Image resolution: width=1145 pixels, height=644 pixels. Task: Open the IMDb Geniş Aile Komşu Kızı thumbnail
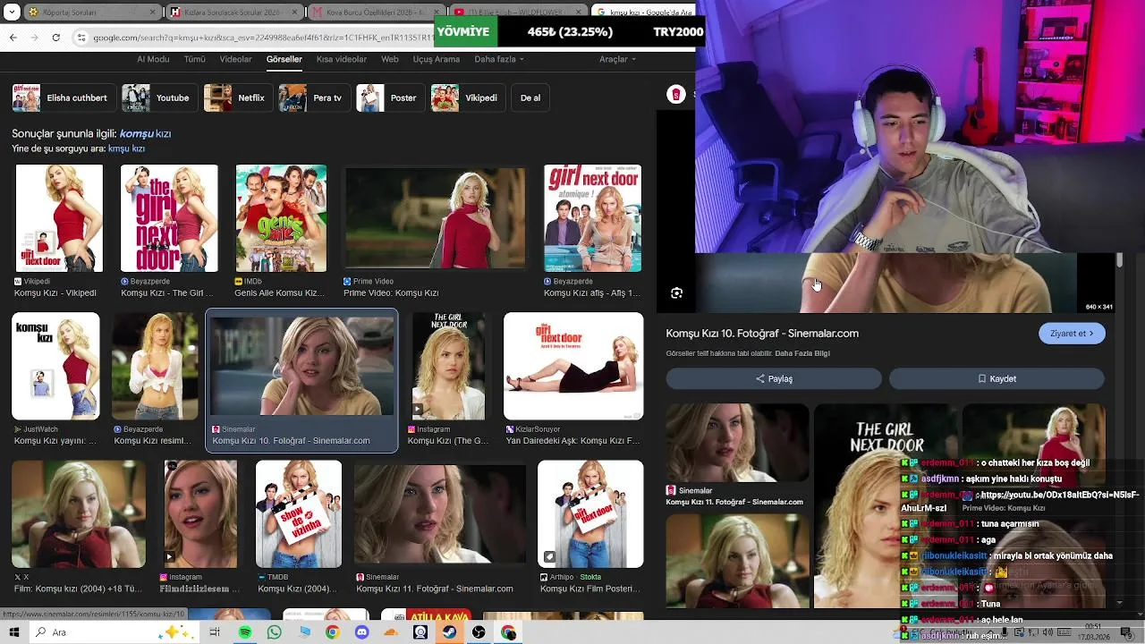click(281, 218)
